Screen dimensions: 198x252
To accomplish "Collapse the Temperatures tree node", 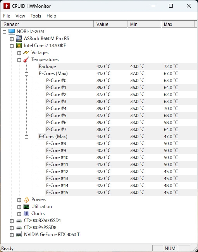I will pos(19,60).
